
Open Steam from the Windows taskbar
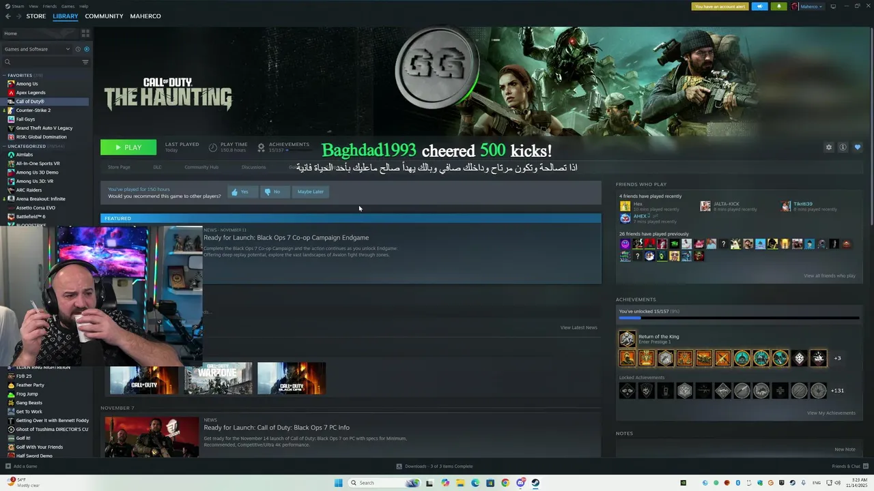click(535, 483)
